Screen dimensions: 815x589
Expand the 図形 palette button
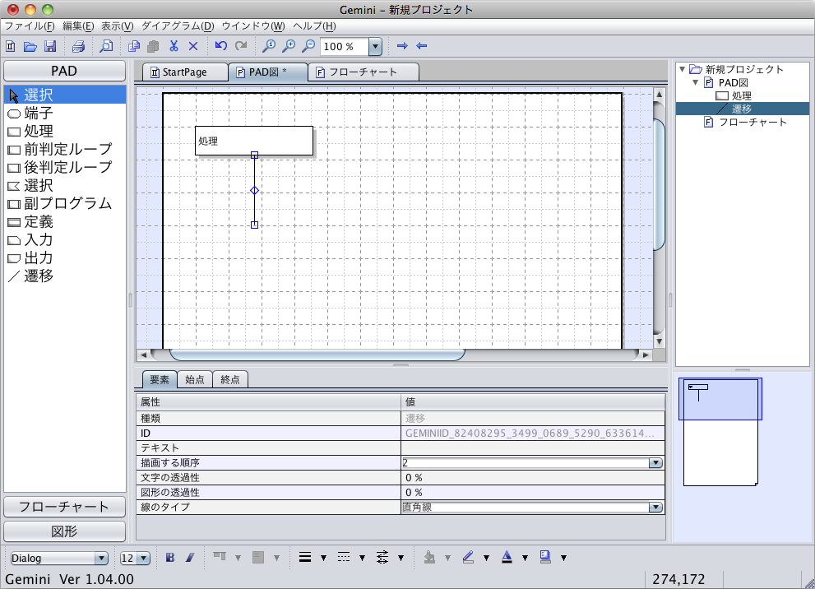tap(64, 531)
